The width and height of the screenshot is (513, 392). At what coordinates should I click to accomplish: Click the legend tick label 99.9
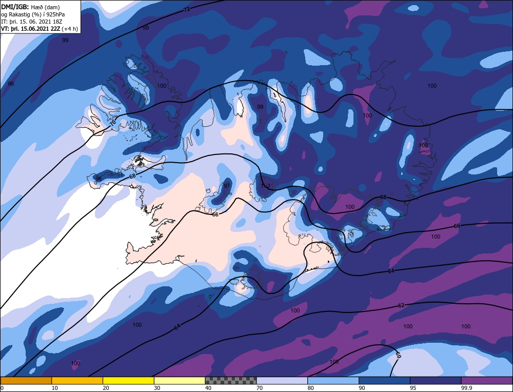(466, 388)
